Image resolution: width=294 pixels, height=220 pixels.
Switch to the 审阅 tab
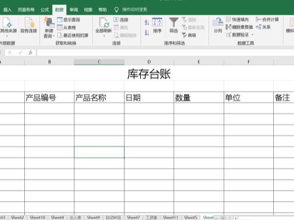pyautogui.click(x=73, y=10)
